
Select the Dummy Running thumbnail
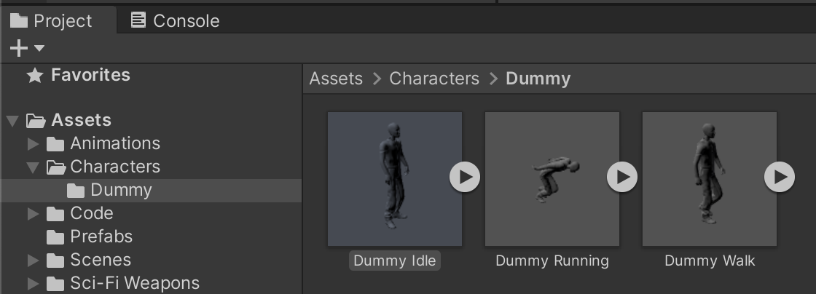point(552,178)
